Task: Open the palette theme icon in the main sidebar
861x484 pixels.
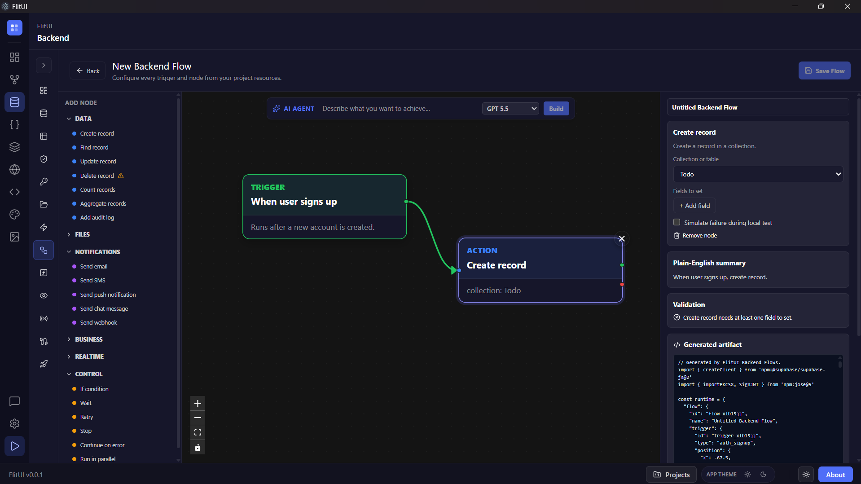Action: pos(14,214)
